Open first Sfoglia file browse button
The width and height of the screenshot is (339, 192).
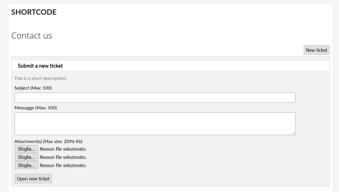click(26, 149)
